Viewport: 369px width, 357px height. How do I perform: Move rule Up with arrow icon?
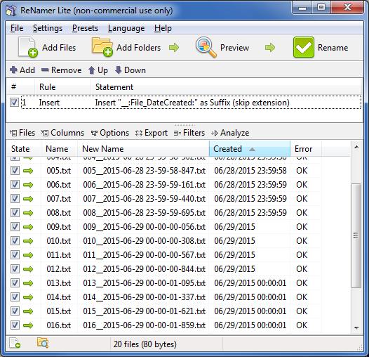coord(91,70)
